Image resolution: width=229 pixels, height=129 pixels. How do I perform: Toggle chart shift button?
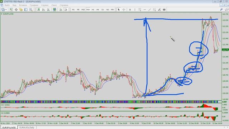tap(66, 10)
